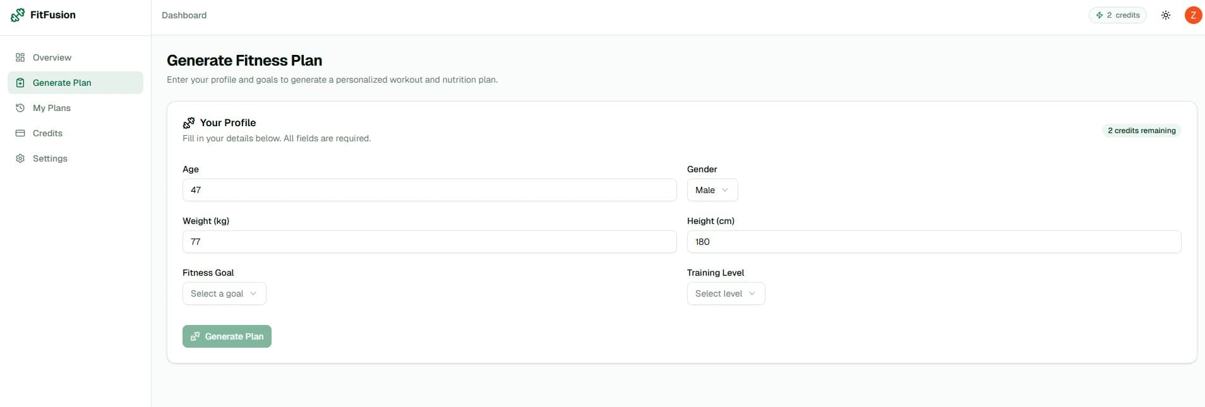
Task: Expand the Training Level dropdown
Action: (x=726, y=293)
